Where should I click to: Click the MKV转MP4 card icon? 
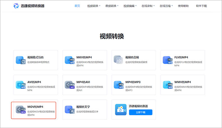(x=70, y=60)
